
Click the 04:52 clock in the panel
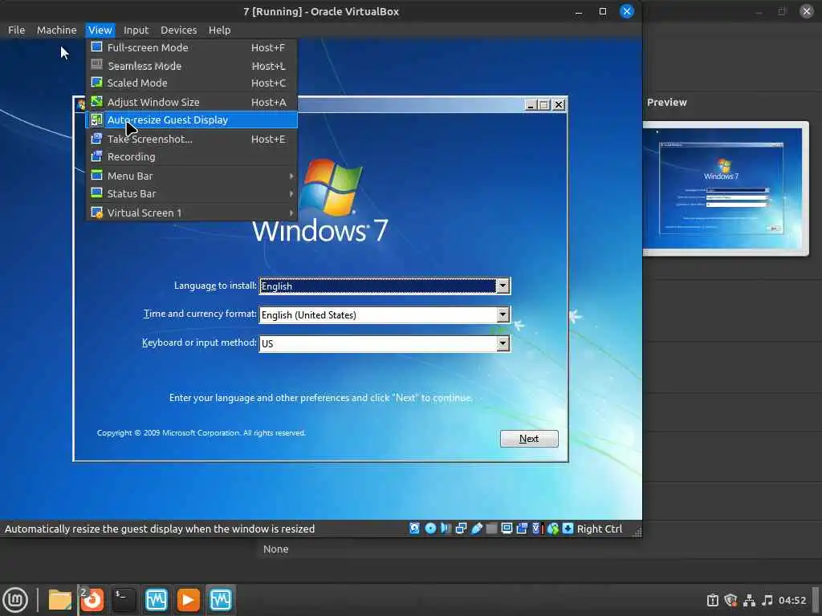click(x=792, y=600)
